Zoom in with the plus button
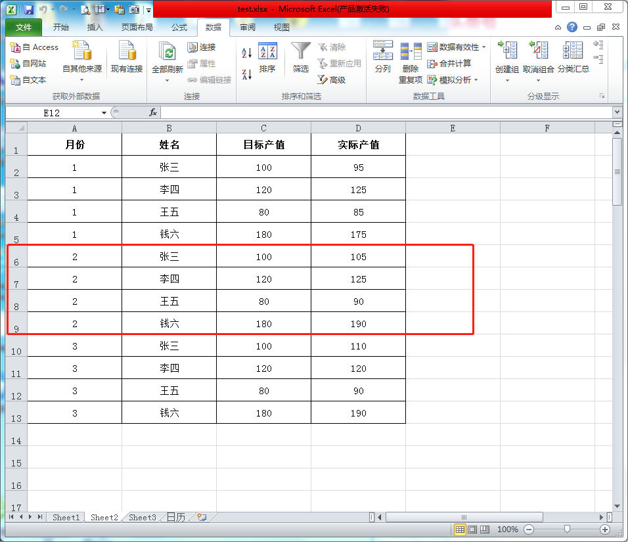Image resolution: width=628 pixels, height=542 pixels. pos(605,530)
